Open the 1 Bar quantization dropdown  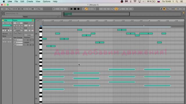point(40,9)
